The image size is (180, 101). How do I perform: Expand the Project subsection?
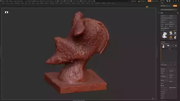163,96
